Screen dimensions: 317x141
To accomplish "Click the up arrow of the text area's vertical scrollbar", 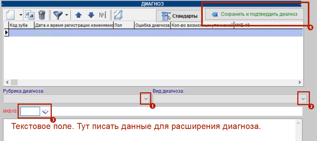I will (299, 123).
